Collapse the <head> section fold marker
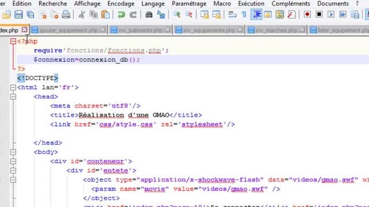Screen dimensions: 369x207 pyautogui.click(x=13, y=97)
